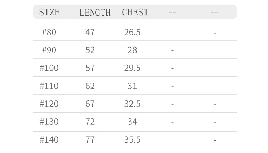This screenshot has width=268, height=153.
Task: Click the CHEST column header
Action: pyautogui.click(x=135, y=12)
